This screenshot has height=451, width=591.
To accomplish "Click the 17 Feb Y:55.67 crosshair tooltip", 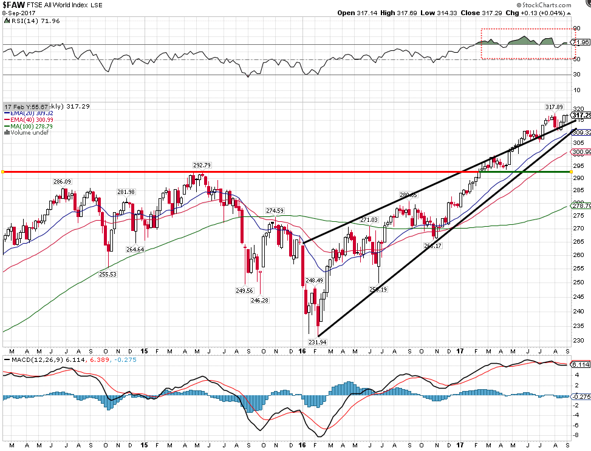I will [x=26, y=107].
